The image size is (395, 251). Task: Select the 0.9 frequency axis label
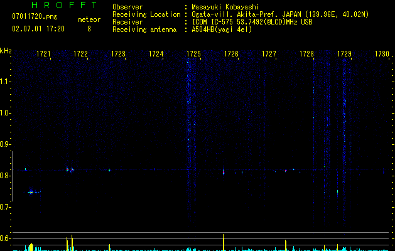point(5,144)
